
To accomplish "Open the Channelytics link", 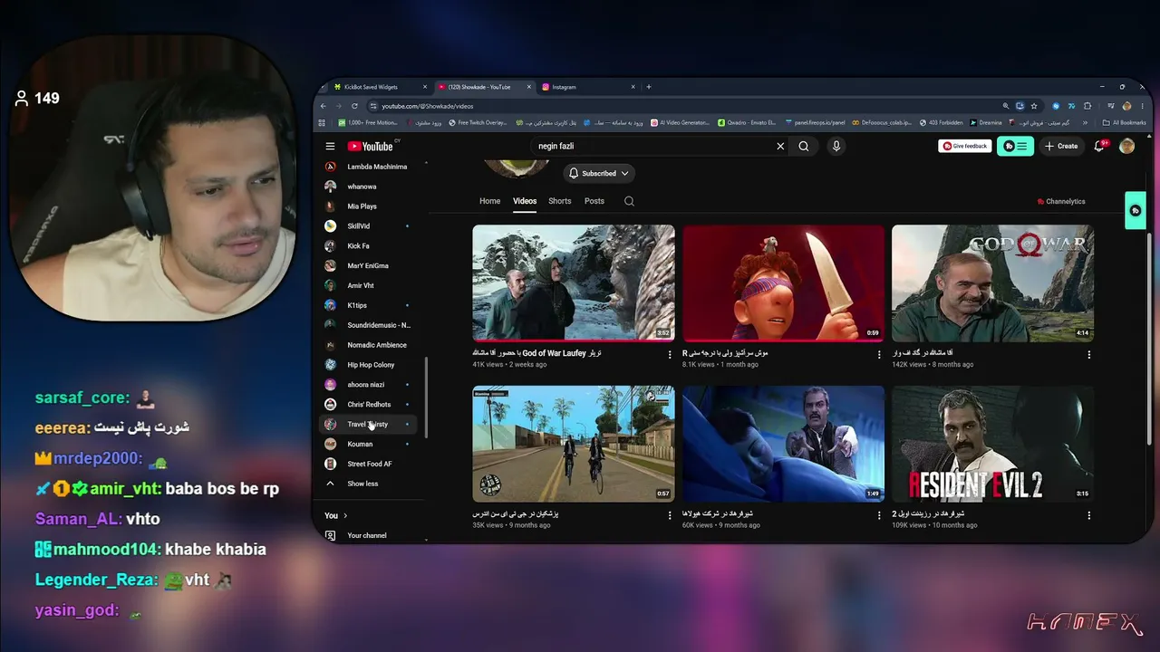I will click(1060, 202).
